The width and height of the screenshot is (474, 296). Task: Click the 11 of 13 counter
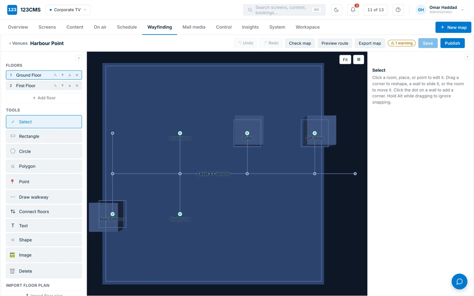tap(375, 10)
